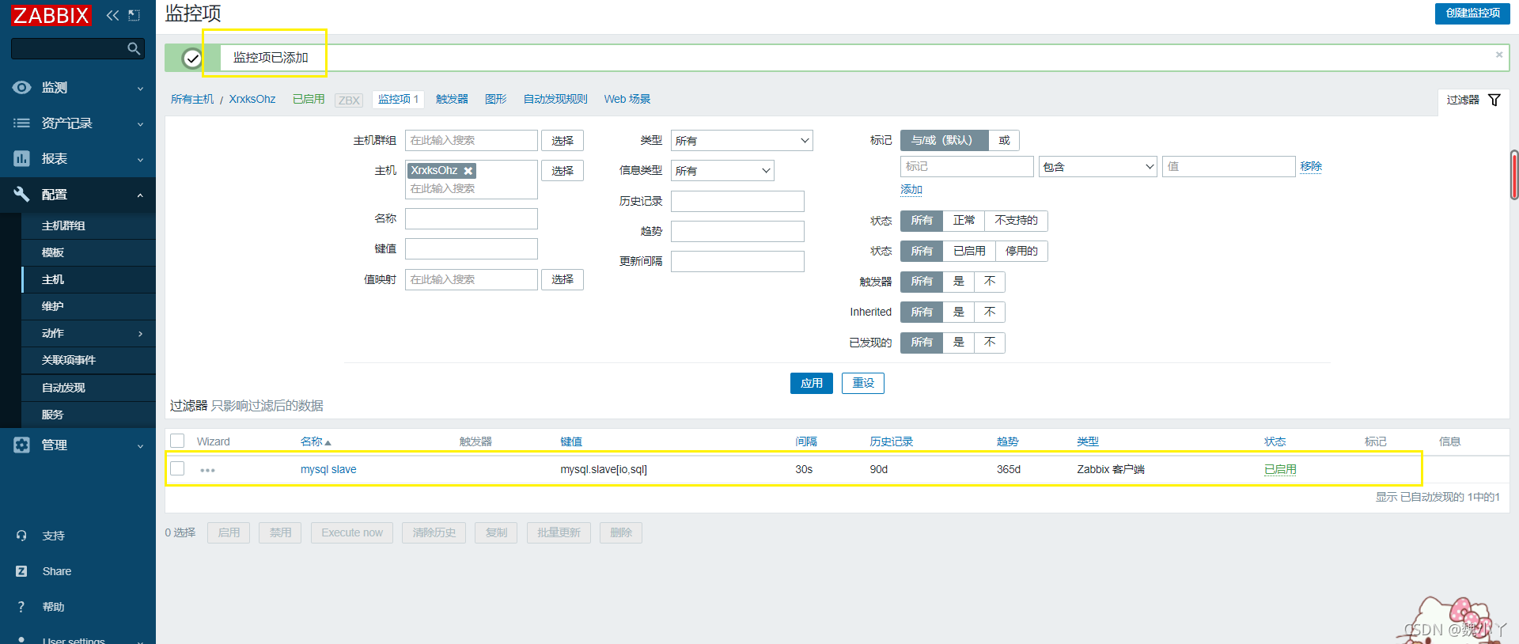
Task: Select 正常 state option
Action: coord(964,220)
